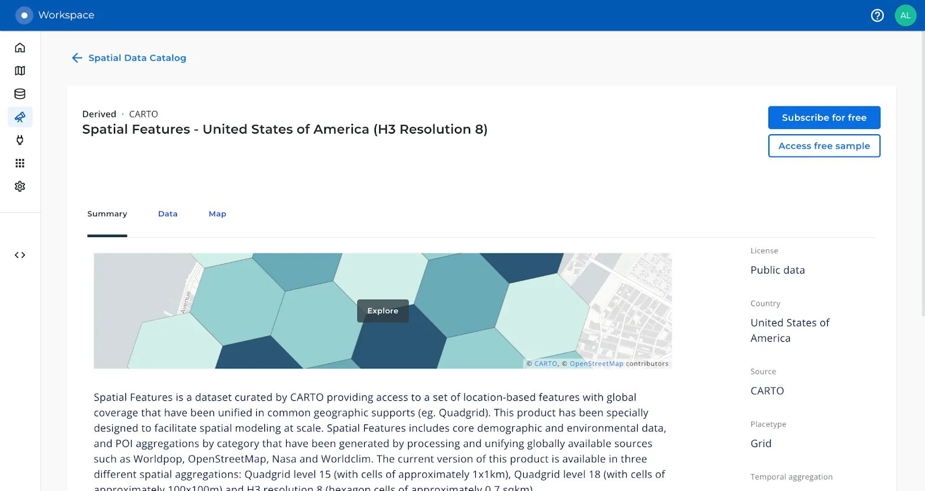The width and height of the screenshot is (925, 491).
Task: Click the 'Public data' license value
Action: (x=778, y=270)
